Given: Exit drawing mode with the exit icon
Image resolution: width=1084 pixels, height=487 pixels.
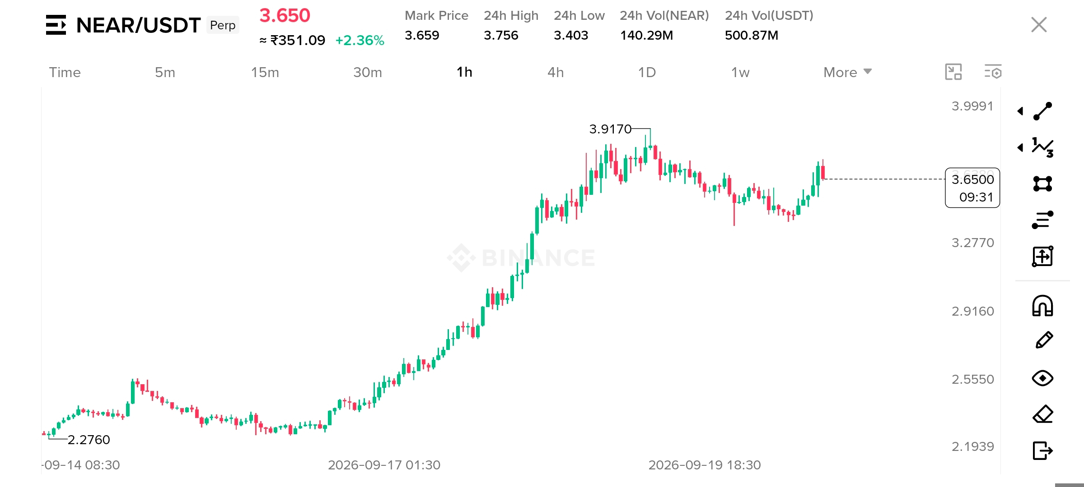Looking at the screenshot, I should 1042,450.
